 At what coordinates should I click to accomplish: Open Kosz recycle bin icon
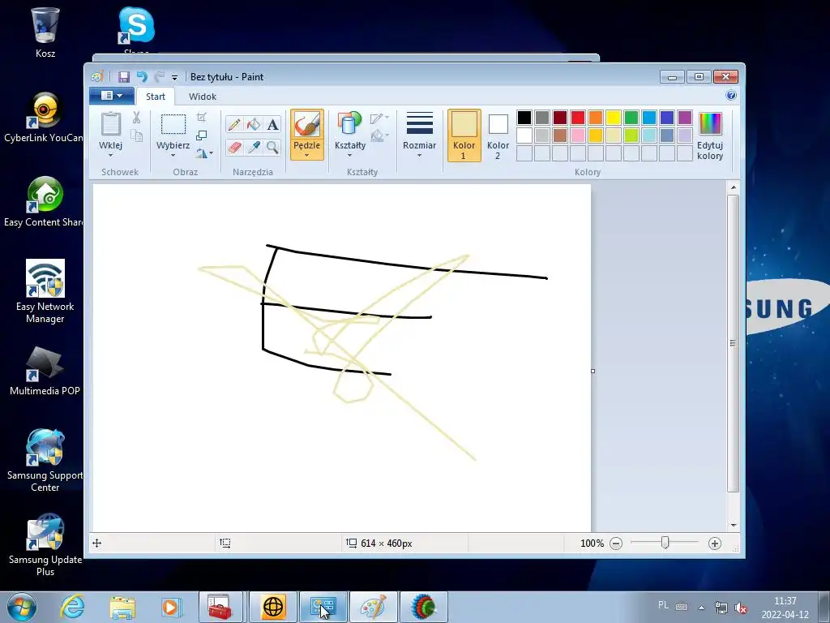click(45, 32)
